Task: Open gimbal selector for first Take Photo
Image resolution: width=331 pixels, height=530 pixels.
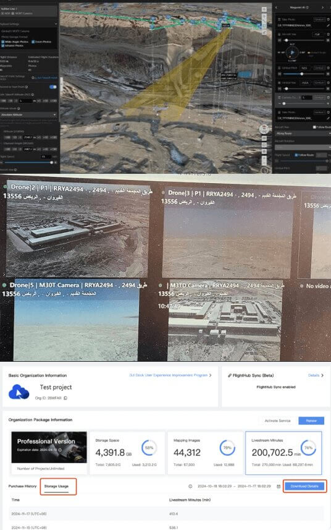Action: 319,20
